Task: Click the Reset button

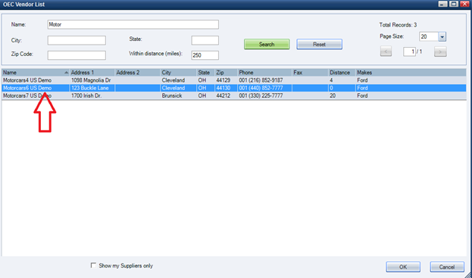Action: (320, 44)
